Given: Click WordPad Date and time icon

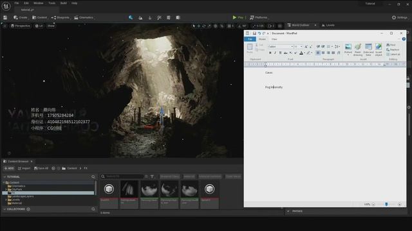Looking at the screenshot, I should point(368,49).
